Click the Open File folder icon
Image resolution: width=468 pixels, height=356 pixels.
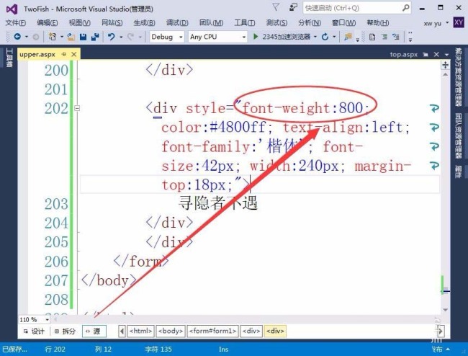(71, 37)
